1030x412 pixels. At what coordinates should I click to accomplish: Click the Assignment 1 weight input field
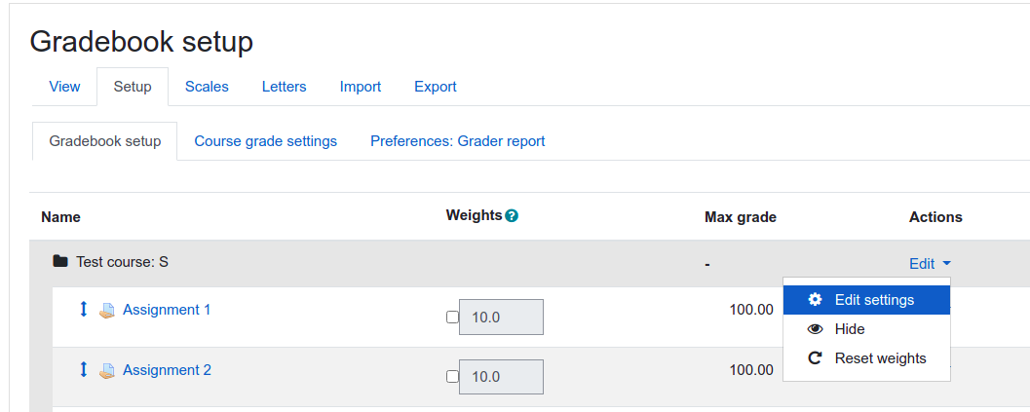point(501,317)
